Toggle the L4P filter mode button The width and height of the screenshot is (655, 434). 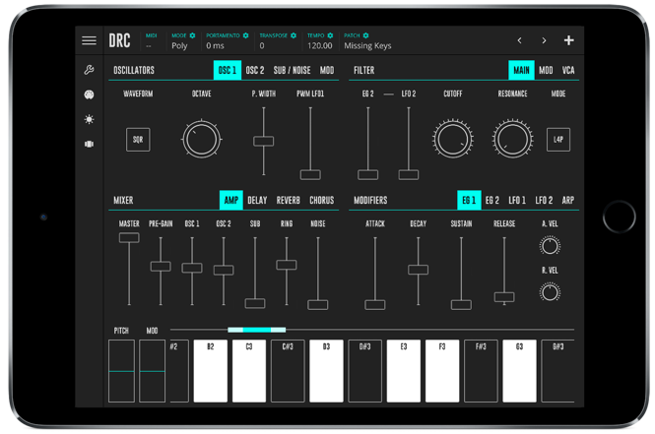coord(558,140)
